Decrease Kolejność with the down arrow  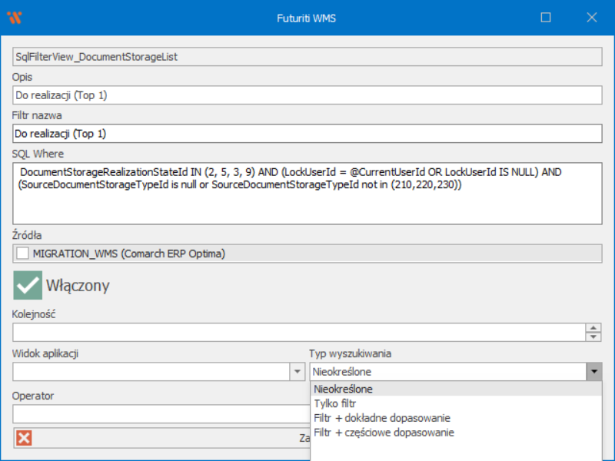(x=593, y=337)
